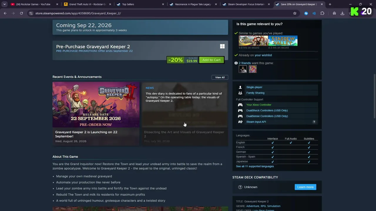Open the browser extensions puzzle icon

click(322, 13)
